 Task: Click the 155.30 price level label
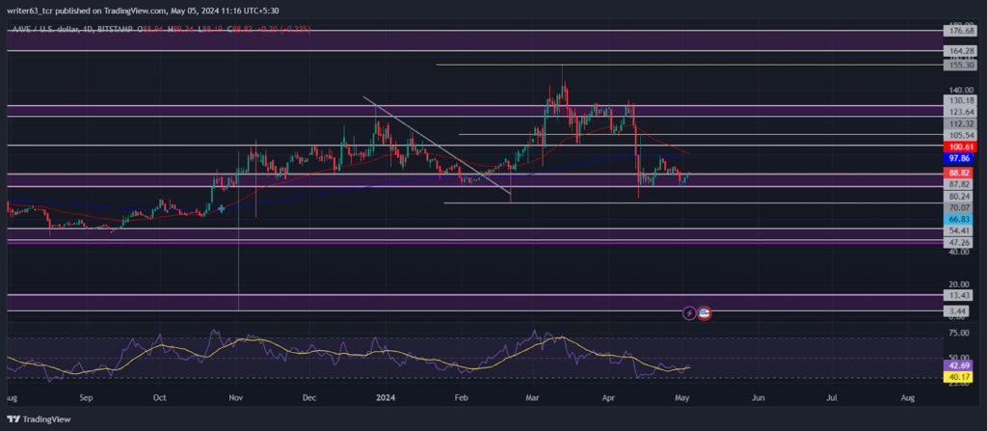pyautogui.click(x=962, y=65)
